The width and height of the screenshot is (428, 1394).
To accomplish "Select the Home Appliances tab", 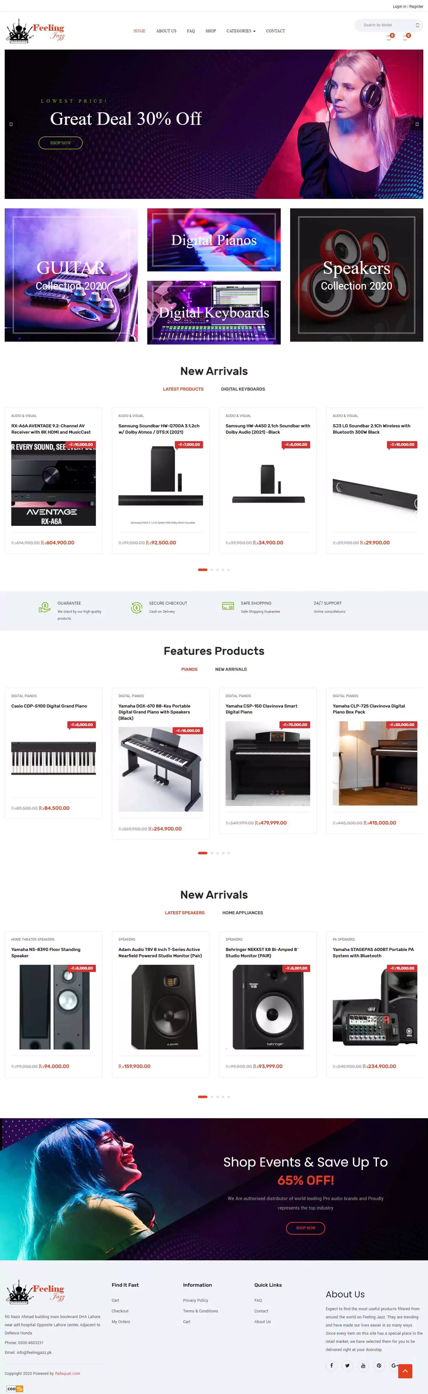I will coord(243,912).
